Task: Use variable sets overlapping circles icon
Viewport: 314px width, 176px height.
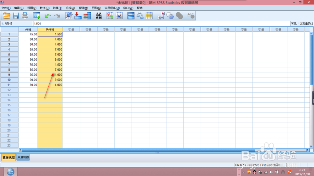Action: [170, 16]
